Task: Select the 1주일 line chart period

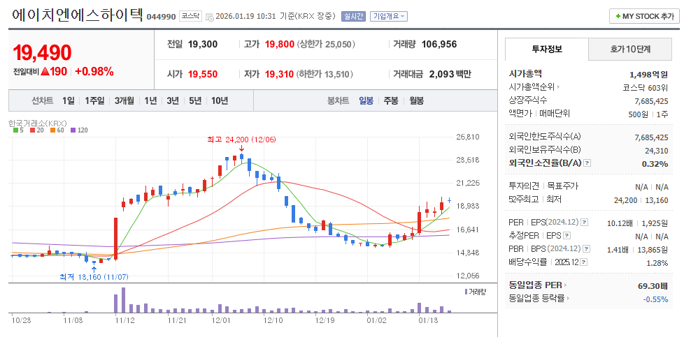Action: [x=94, y=100]
